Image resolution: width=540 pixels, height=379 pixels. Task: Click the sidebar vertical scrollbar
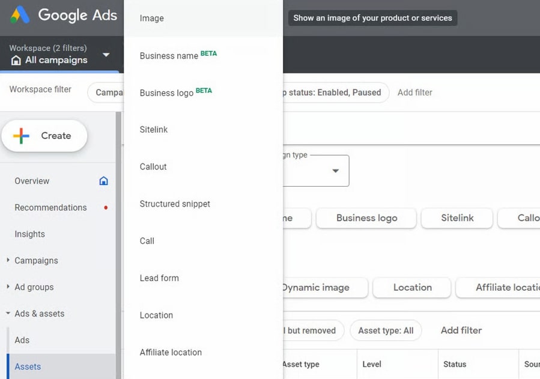click(x=118, y=245)
